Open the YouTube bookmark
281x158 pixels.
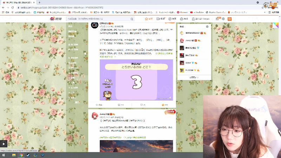pyautogui.click(x=197, y=12)
